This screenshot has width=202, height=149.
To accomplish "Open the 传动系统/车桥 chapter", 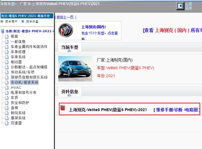I will [23, 72].
